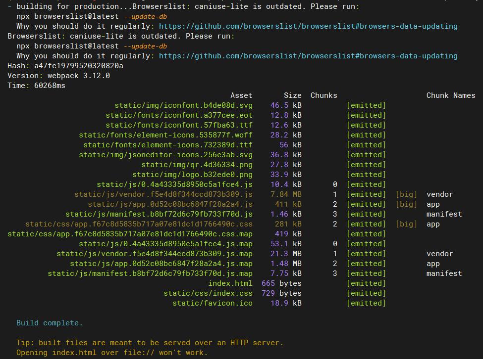This screenshot has height=359, width=483.
Task: Open the second browserslist data-updating URL
Action: coord(308,56)
